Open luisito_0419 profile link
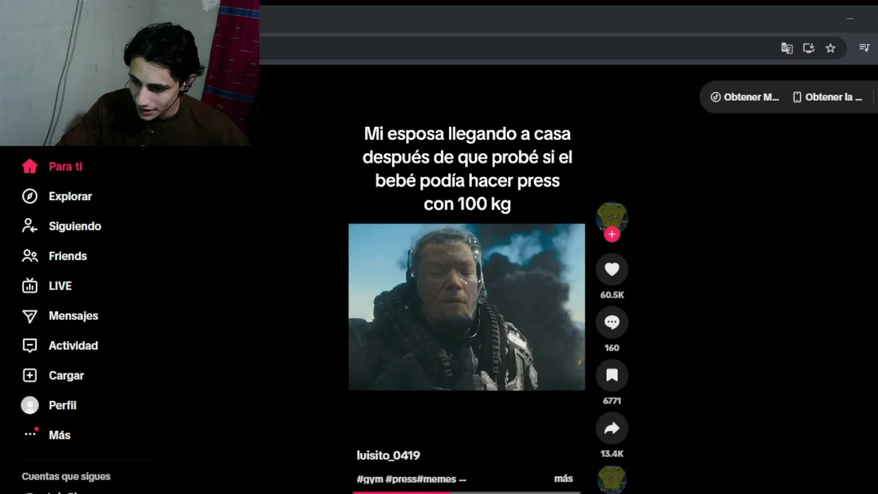The height and width of the screenshot is (494, 878). [x=388, y=455]
